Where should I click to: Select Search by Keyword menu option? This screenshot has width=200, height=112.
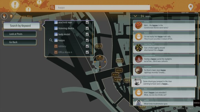[x=20, y=26]
